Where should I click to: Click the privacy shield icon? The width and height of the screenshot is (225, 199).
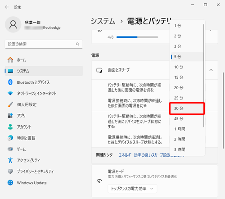click(10, 171)
